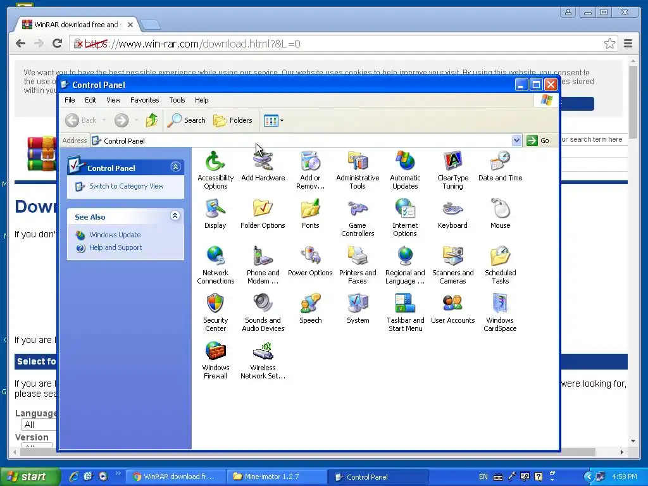Viewport: 648px width, 486px height.
Task: Open the Favorites menu
Action: tap(145, 100)
